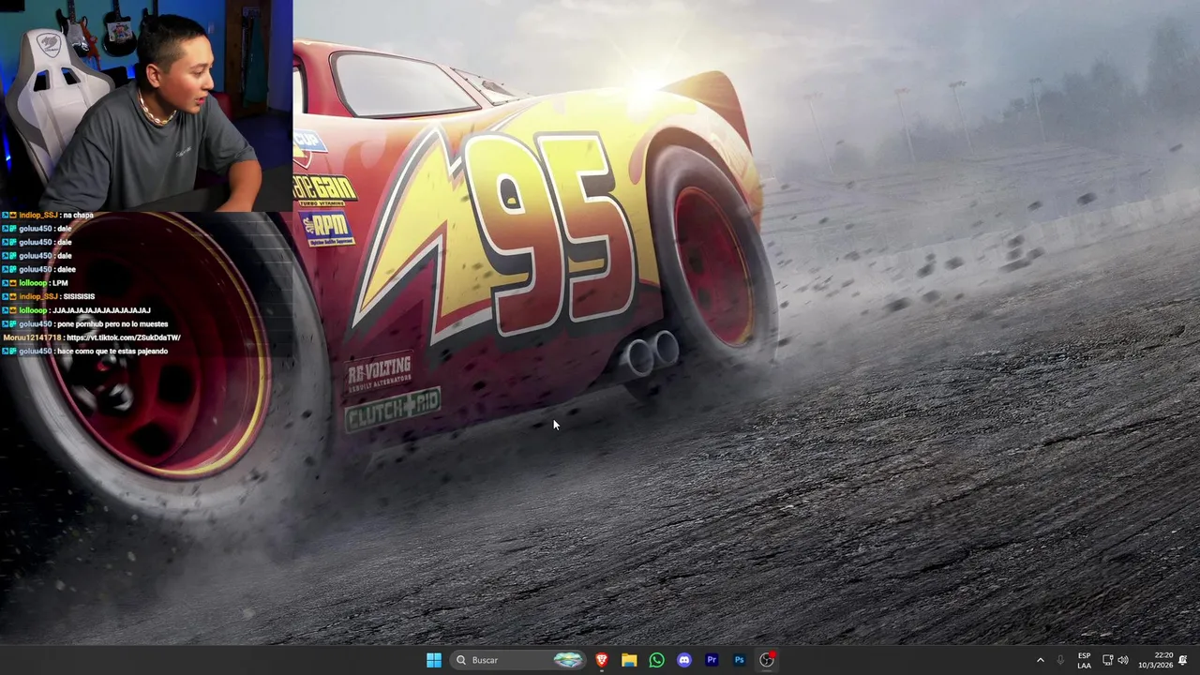
Task: Click the 'Moruu12141718' chat username
Action: pos(32,337)
